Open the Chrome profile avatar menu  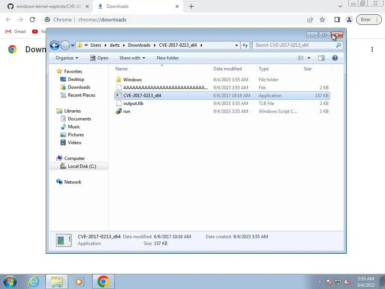point(349,20)
